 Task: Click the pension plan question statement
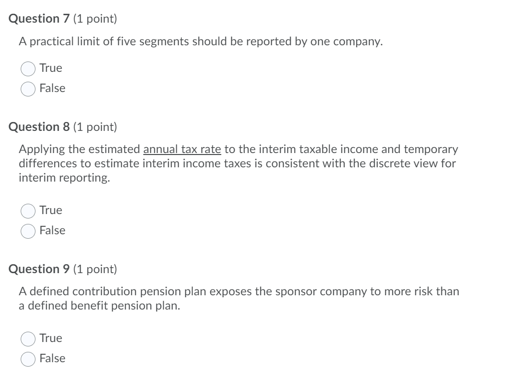(x=239, y=298)
